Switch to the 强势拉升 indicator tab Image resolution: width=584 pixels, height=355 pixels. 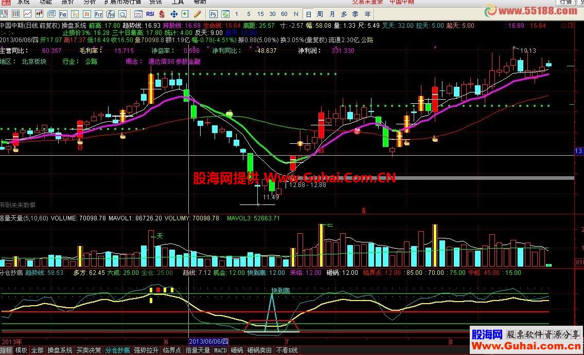click(146, 350)
